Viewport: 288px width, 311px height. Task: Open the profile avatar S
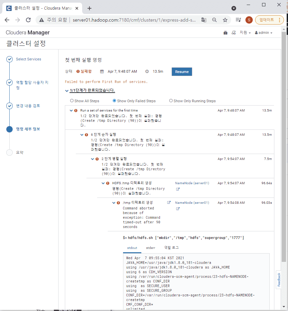[x=249, y=20]
